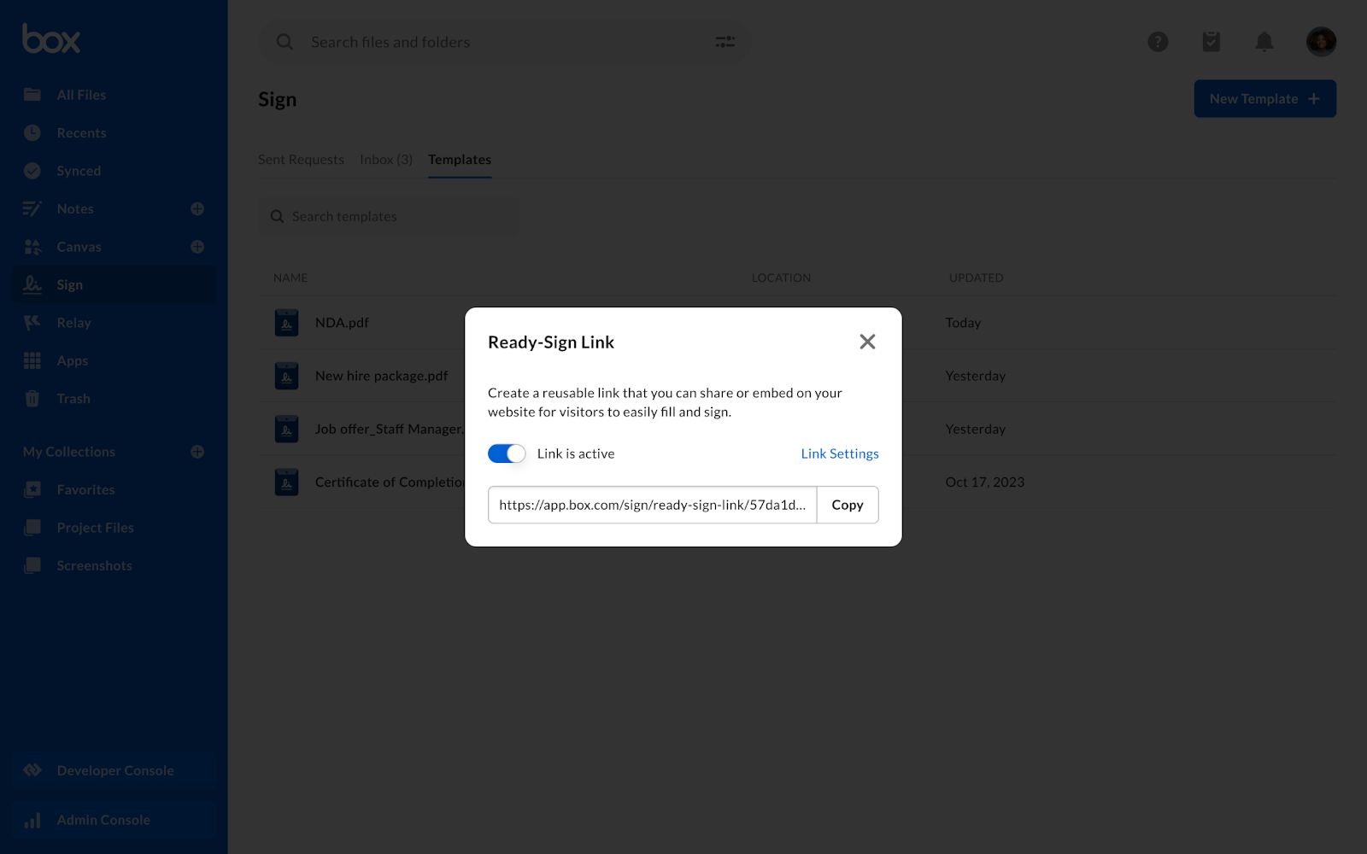
Task: Open Favorites collection icon
Action: click(32, 489)
